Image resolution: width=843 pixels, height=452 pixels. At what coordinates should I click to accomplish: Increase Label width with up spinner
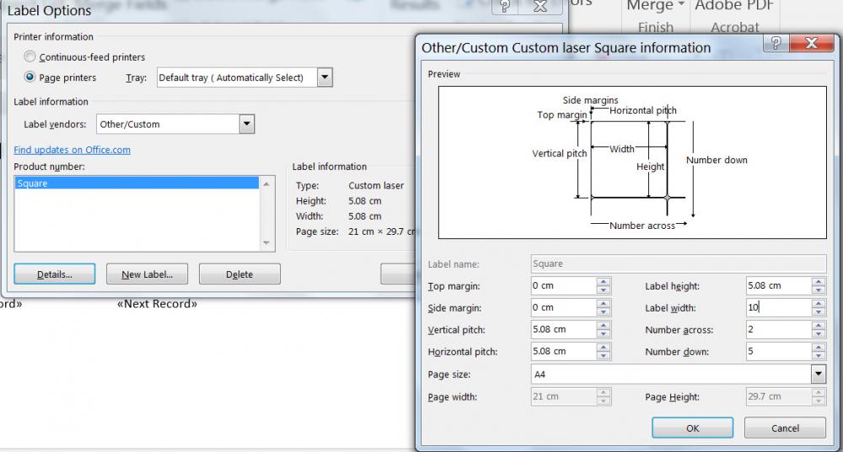[819, 303]
